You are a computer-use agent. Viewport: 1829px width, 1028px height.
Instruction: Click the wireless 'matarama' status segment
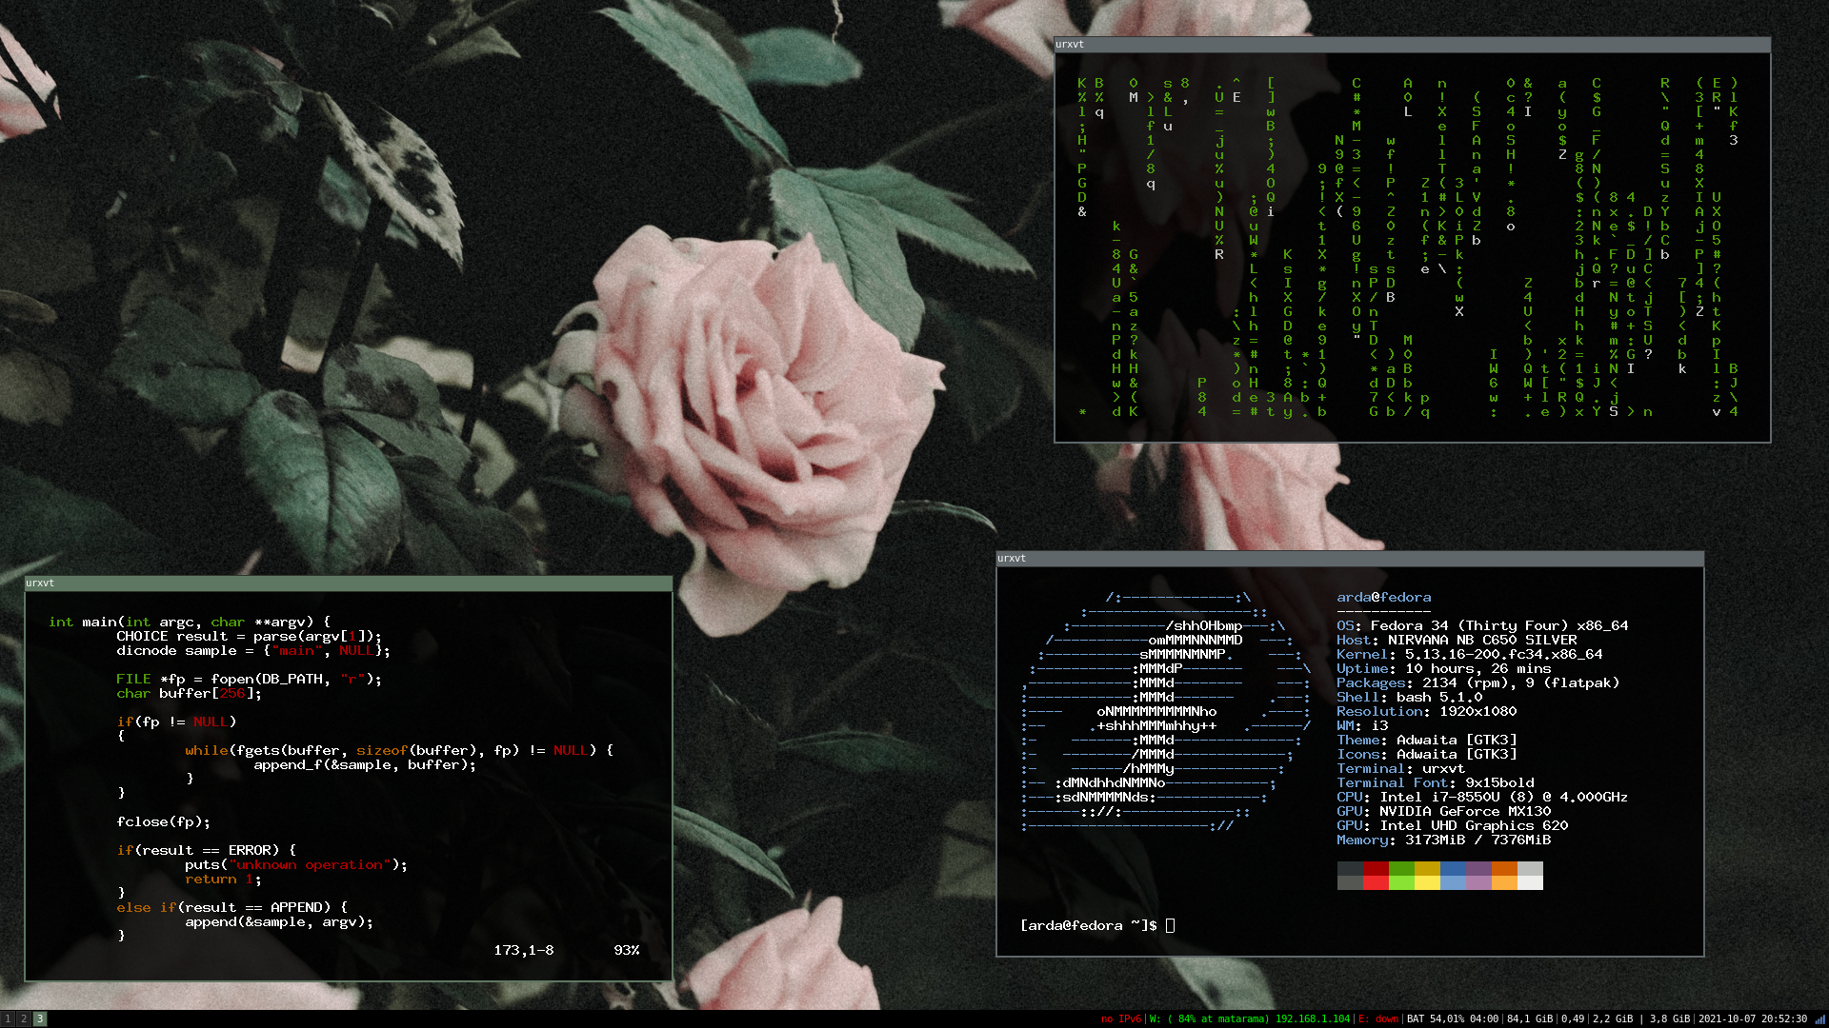[1249, 1018]
